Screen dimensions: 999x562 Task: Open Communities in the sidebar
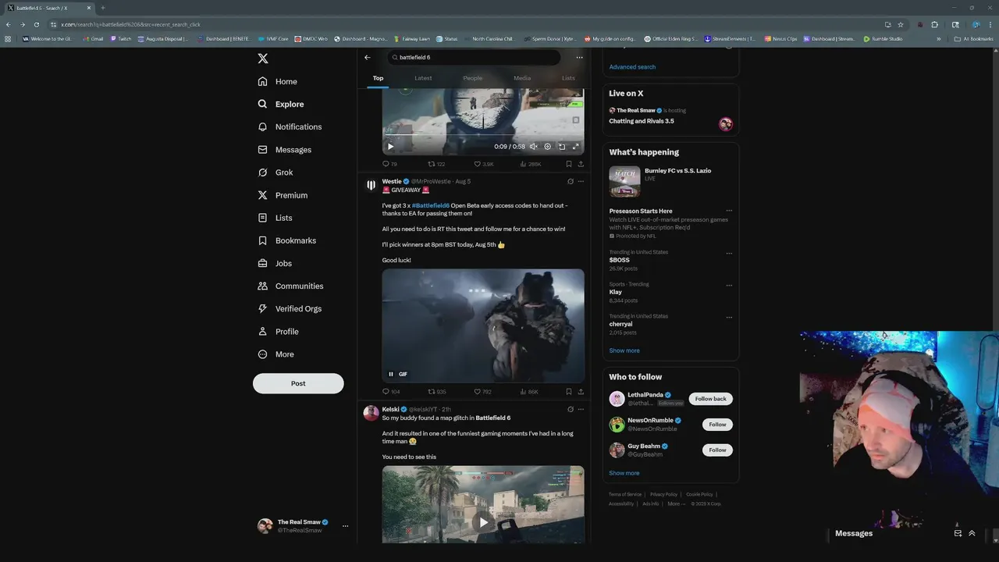[x=290, y=286]
